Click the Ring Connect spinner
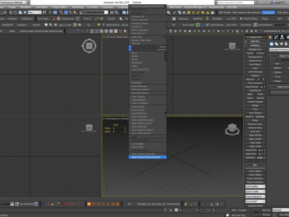The height and width of the screenshot is (217, 289). pyautogui.click(x=264, y=87)
